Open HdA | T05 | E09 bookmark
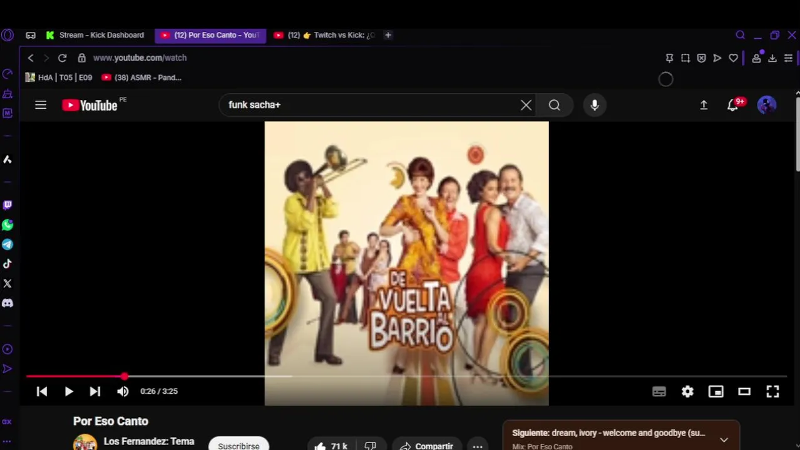This screenshot has width=800, height=450. (59, 77)
